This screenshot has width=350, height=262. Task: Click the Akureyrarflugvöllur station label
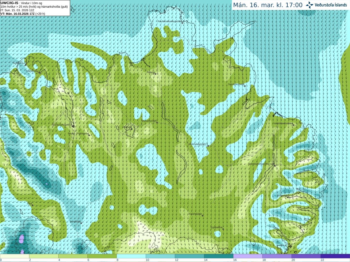coord(62,125)
